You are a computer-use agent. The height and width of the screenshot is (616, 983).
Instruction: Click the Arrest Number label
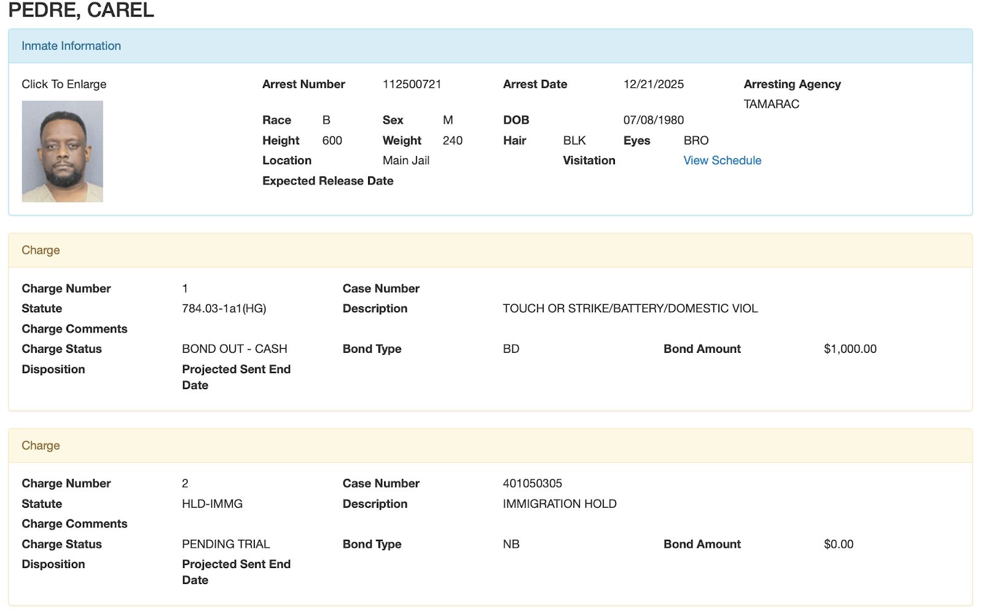[304, 84]
